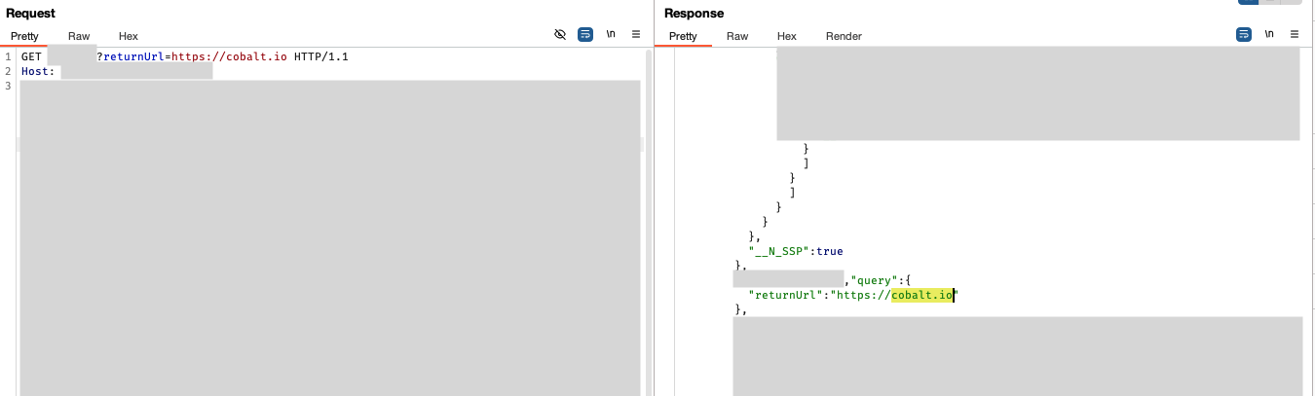The height and width of the screenshot is (396, 1315).
Task: Toggle word wrap in the Request panel
Action: [x=585, y=34]
